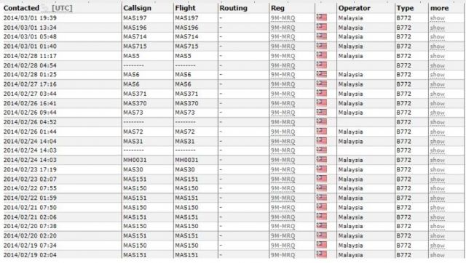
Task: Sort table by Operator column header
Action: [355, 8]
